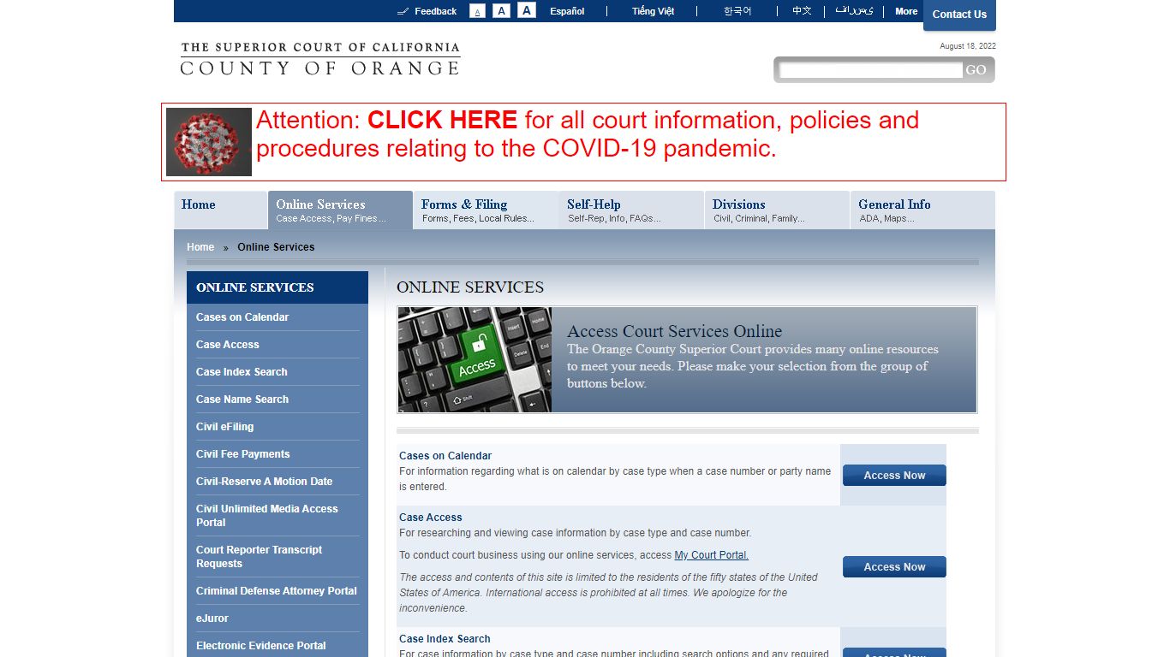The image size is (1170, 657).
Task: Click the Case Access heading
Action: click(x=430, y=518)
